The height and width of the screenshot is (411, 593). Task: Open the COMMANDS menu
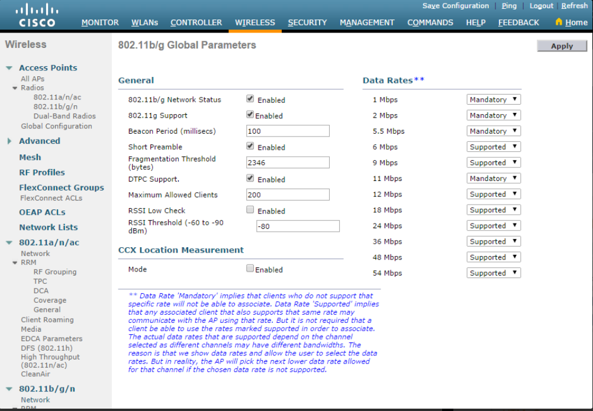[430, 22]
